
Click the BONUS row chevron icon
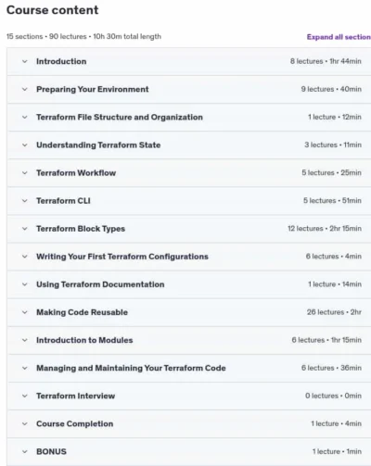click(25, 452)
